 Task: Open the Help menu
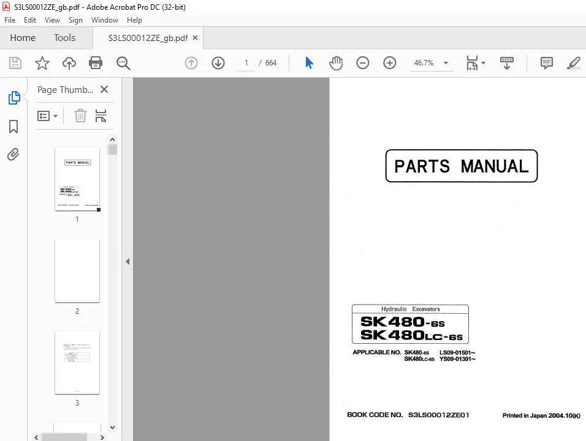(x=134, y=20)
